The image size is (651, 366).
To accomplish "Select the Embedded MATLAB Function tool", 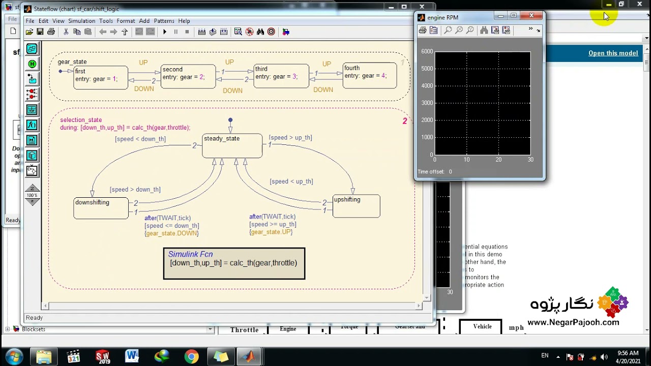I will click(x=32, y=140).
